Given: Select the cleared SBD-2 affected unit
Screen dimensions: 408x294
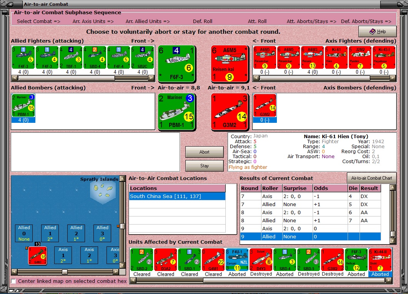Looking at the screenshot, I should click(142, 260).
